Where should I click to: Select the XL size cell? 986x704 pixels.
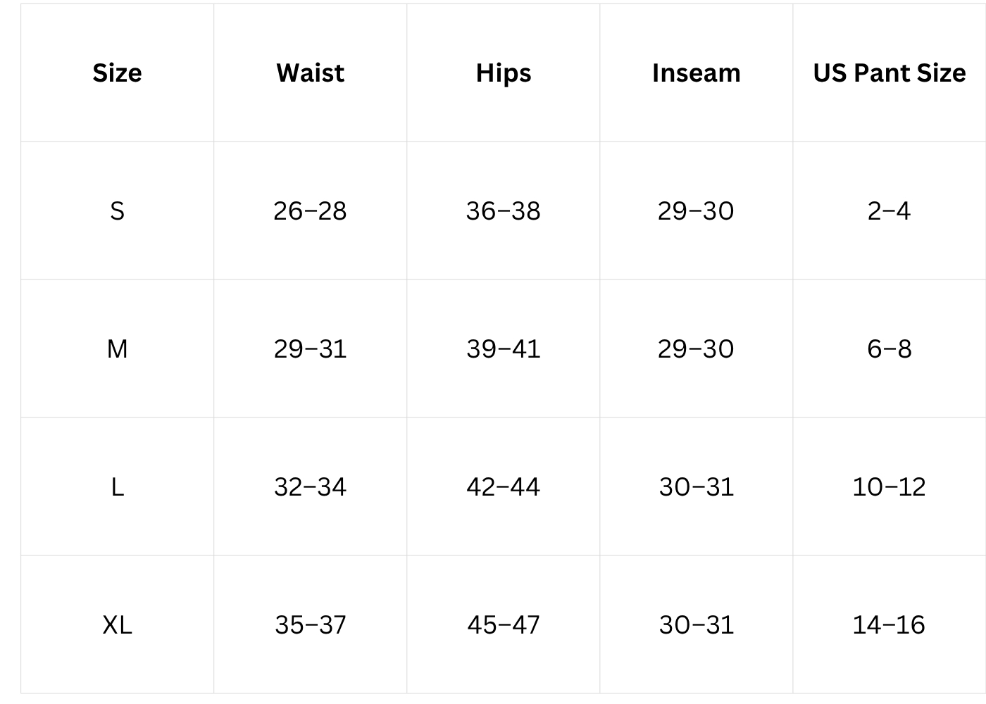point(117,624)
